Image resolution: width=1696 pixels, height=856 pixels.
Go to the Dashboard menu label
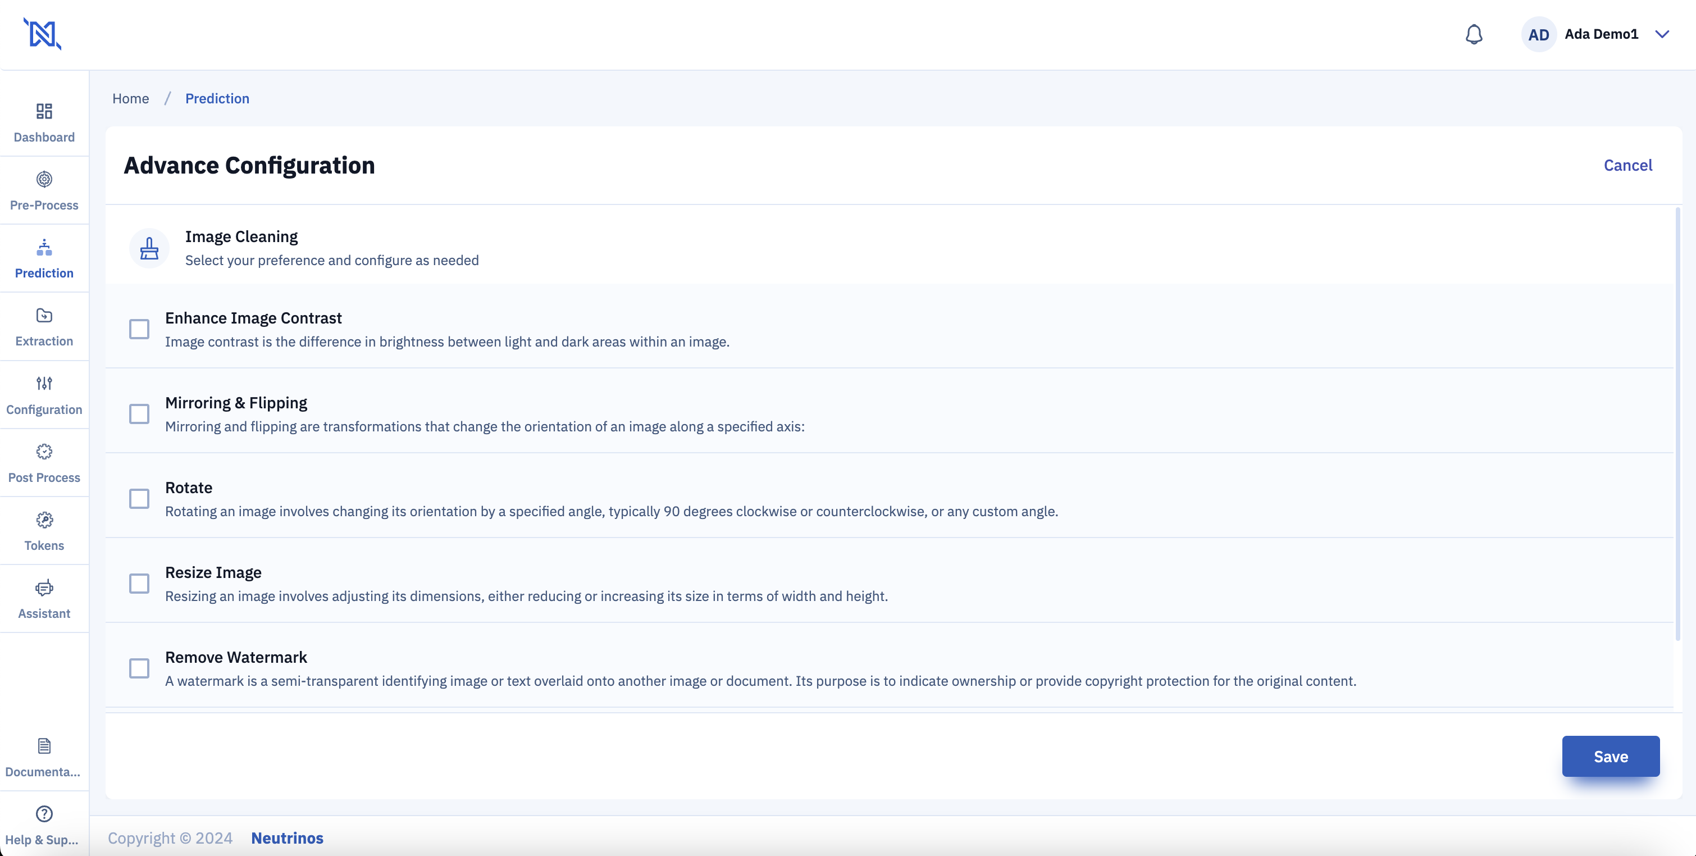[x=44, y=137]
